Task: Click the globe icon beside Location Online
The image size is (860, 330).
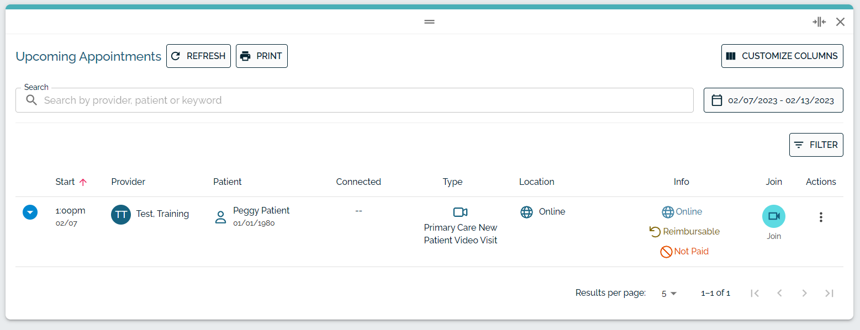Action: 527,212
